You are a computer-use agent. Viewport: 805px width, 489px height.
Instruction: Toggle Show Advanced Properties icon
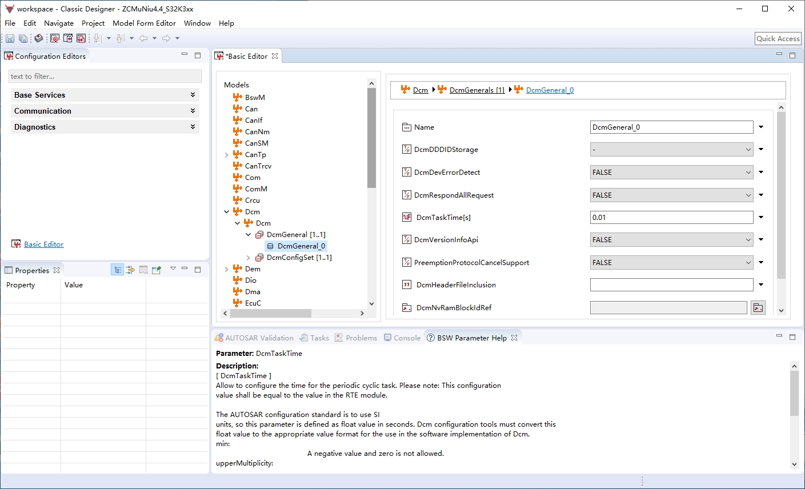click(130, 270)
